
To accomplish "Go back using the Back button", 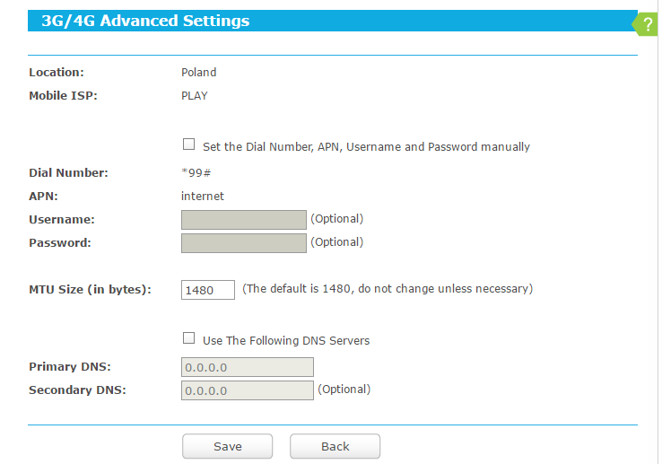I will coord(335,446).
